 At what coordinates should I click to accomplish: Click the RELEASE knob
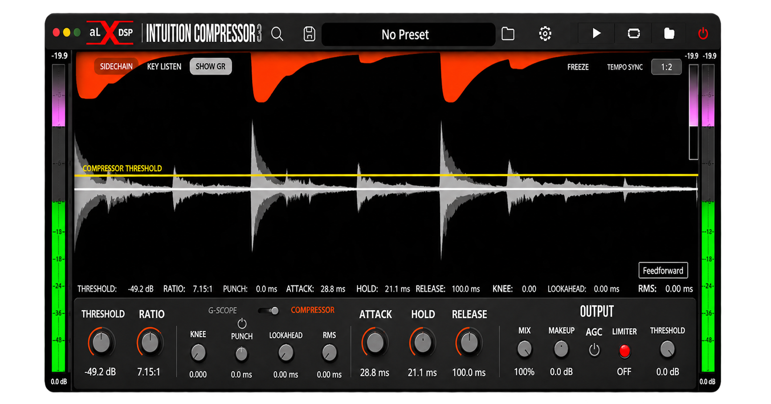[469, 343]
